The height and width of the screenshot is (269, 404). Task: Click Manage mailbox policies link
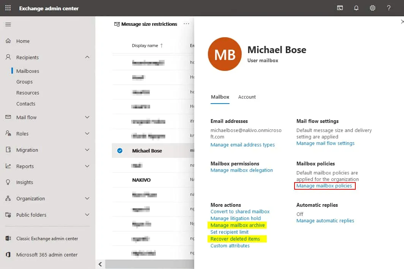[324, 186]
